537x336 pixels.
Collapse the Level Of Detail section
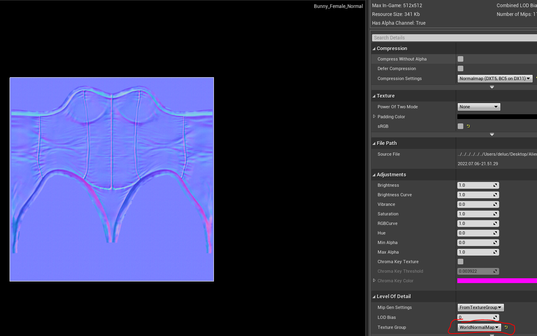point(374,296)
